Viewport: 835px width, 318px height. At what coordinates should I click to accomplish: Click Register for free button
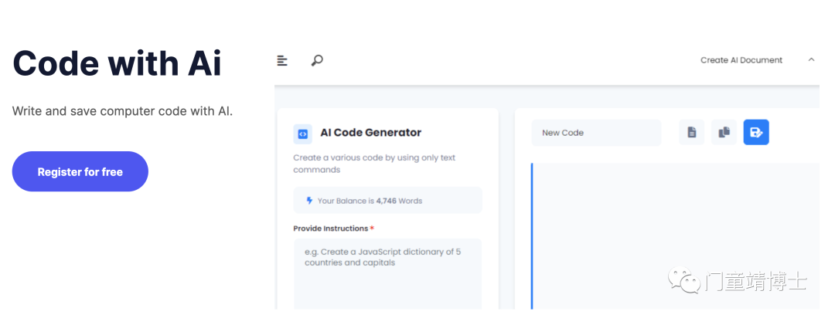80,172
